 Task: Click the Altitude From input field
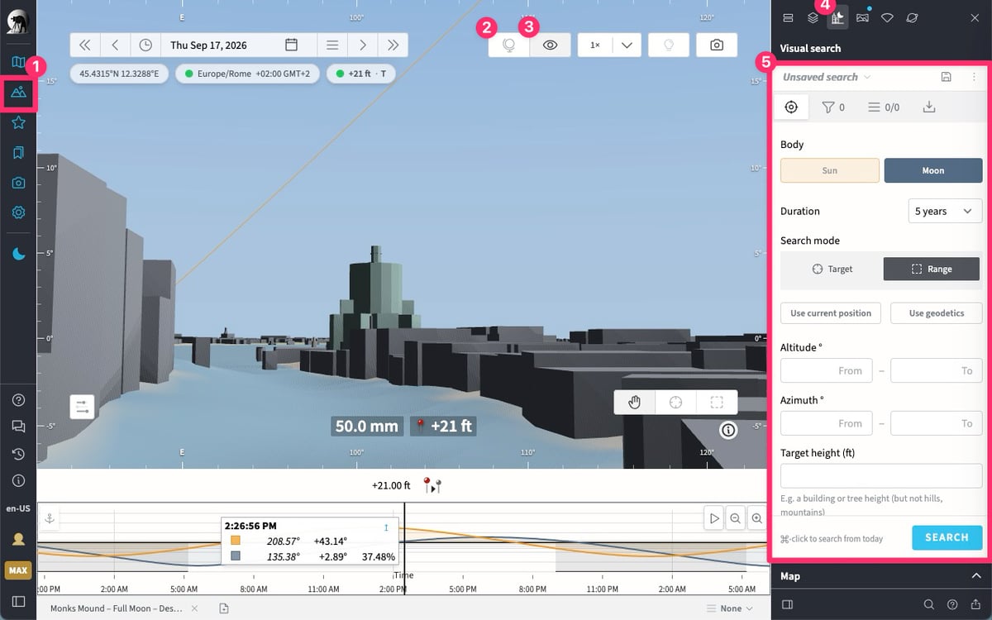[827, 370]
